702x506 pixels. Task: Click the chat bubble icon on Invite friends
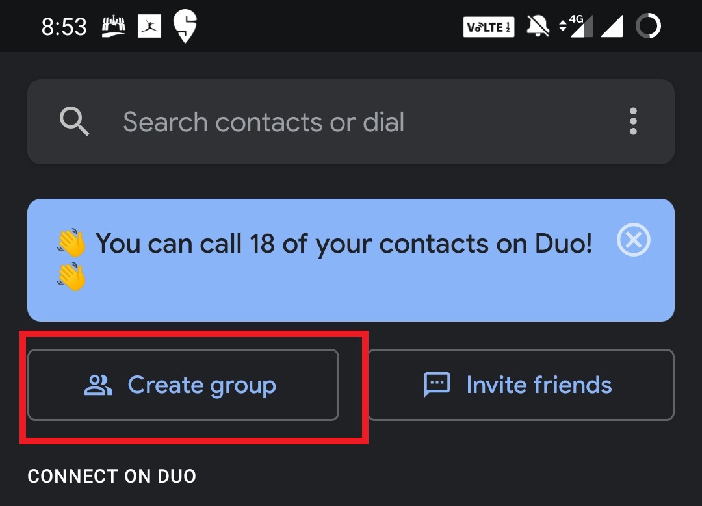[436, 385]
